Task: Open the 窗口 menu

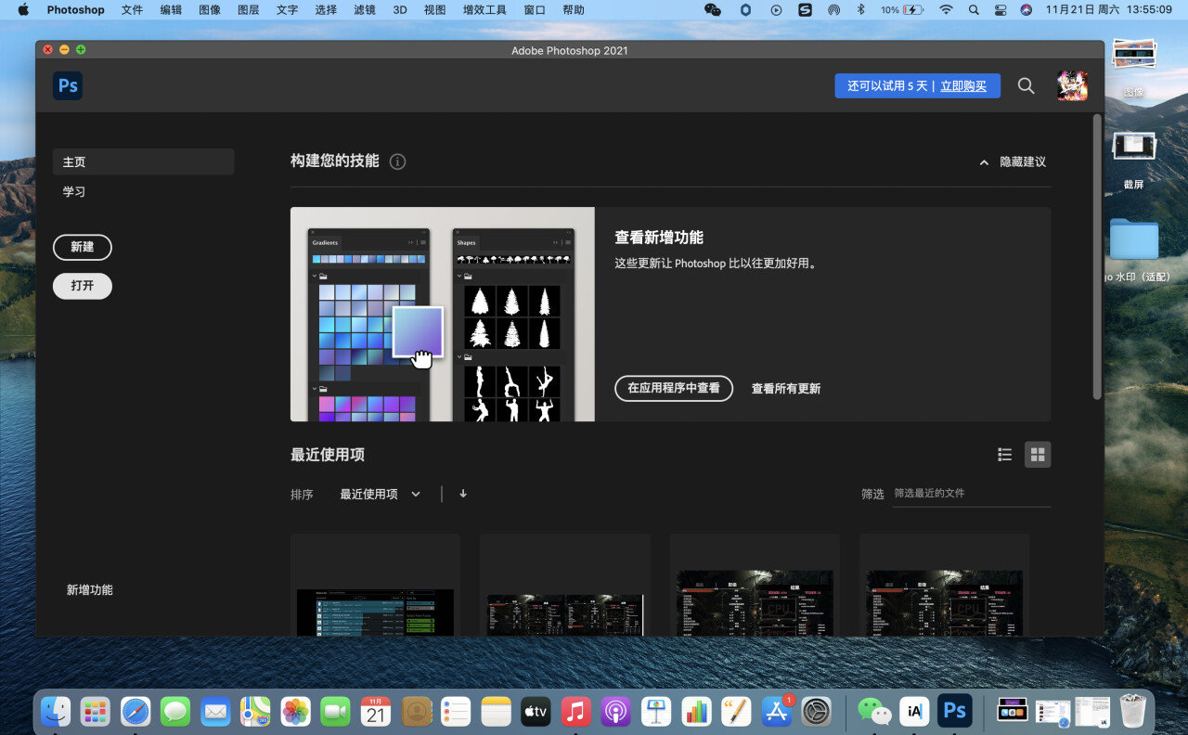Action: coord(535,9)
